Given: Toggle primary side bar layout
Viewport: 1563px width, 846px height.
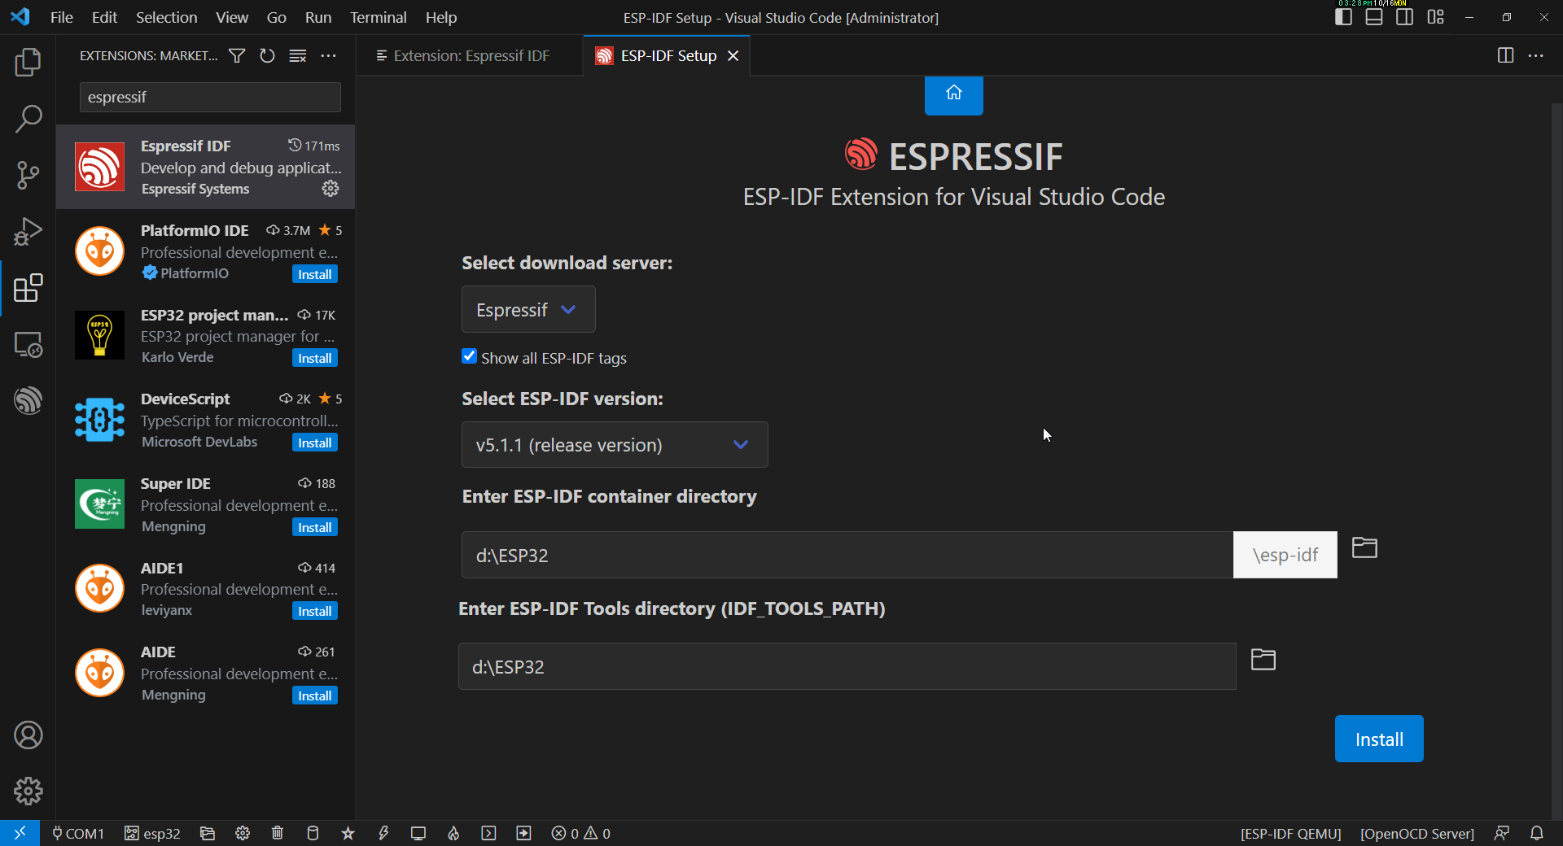Looking at the screenshot, I should pos(1343,17).
